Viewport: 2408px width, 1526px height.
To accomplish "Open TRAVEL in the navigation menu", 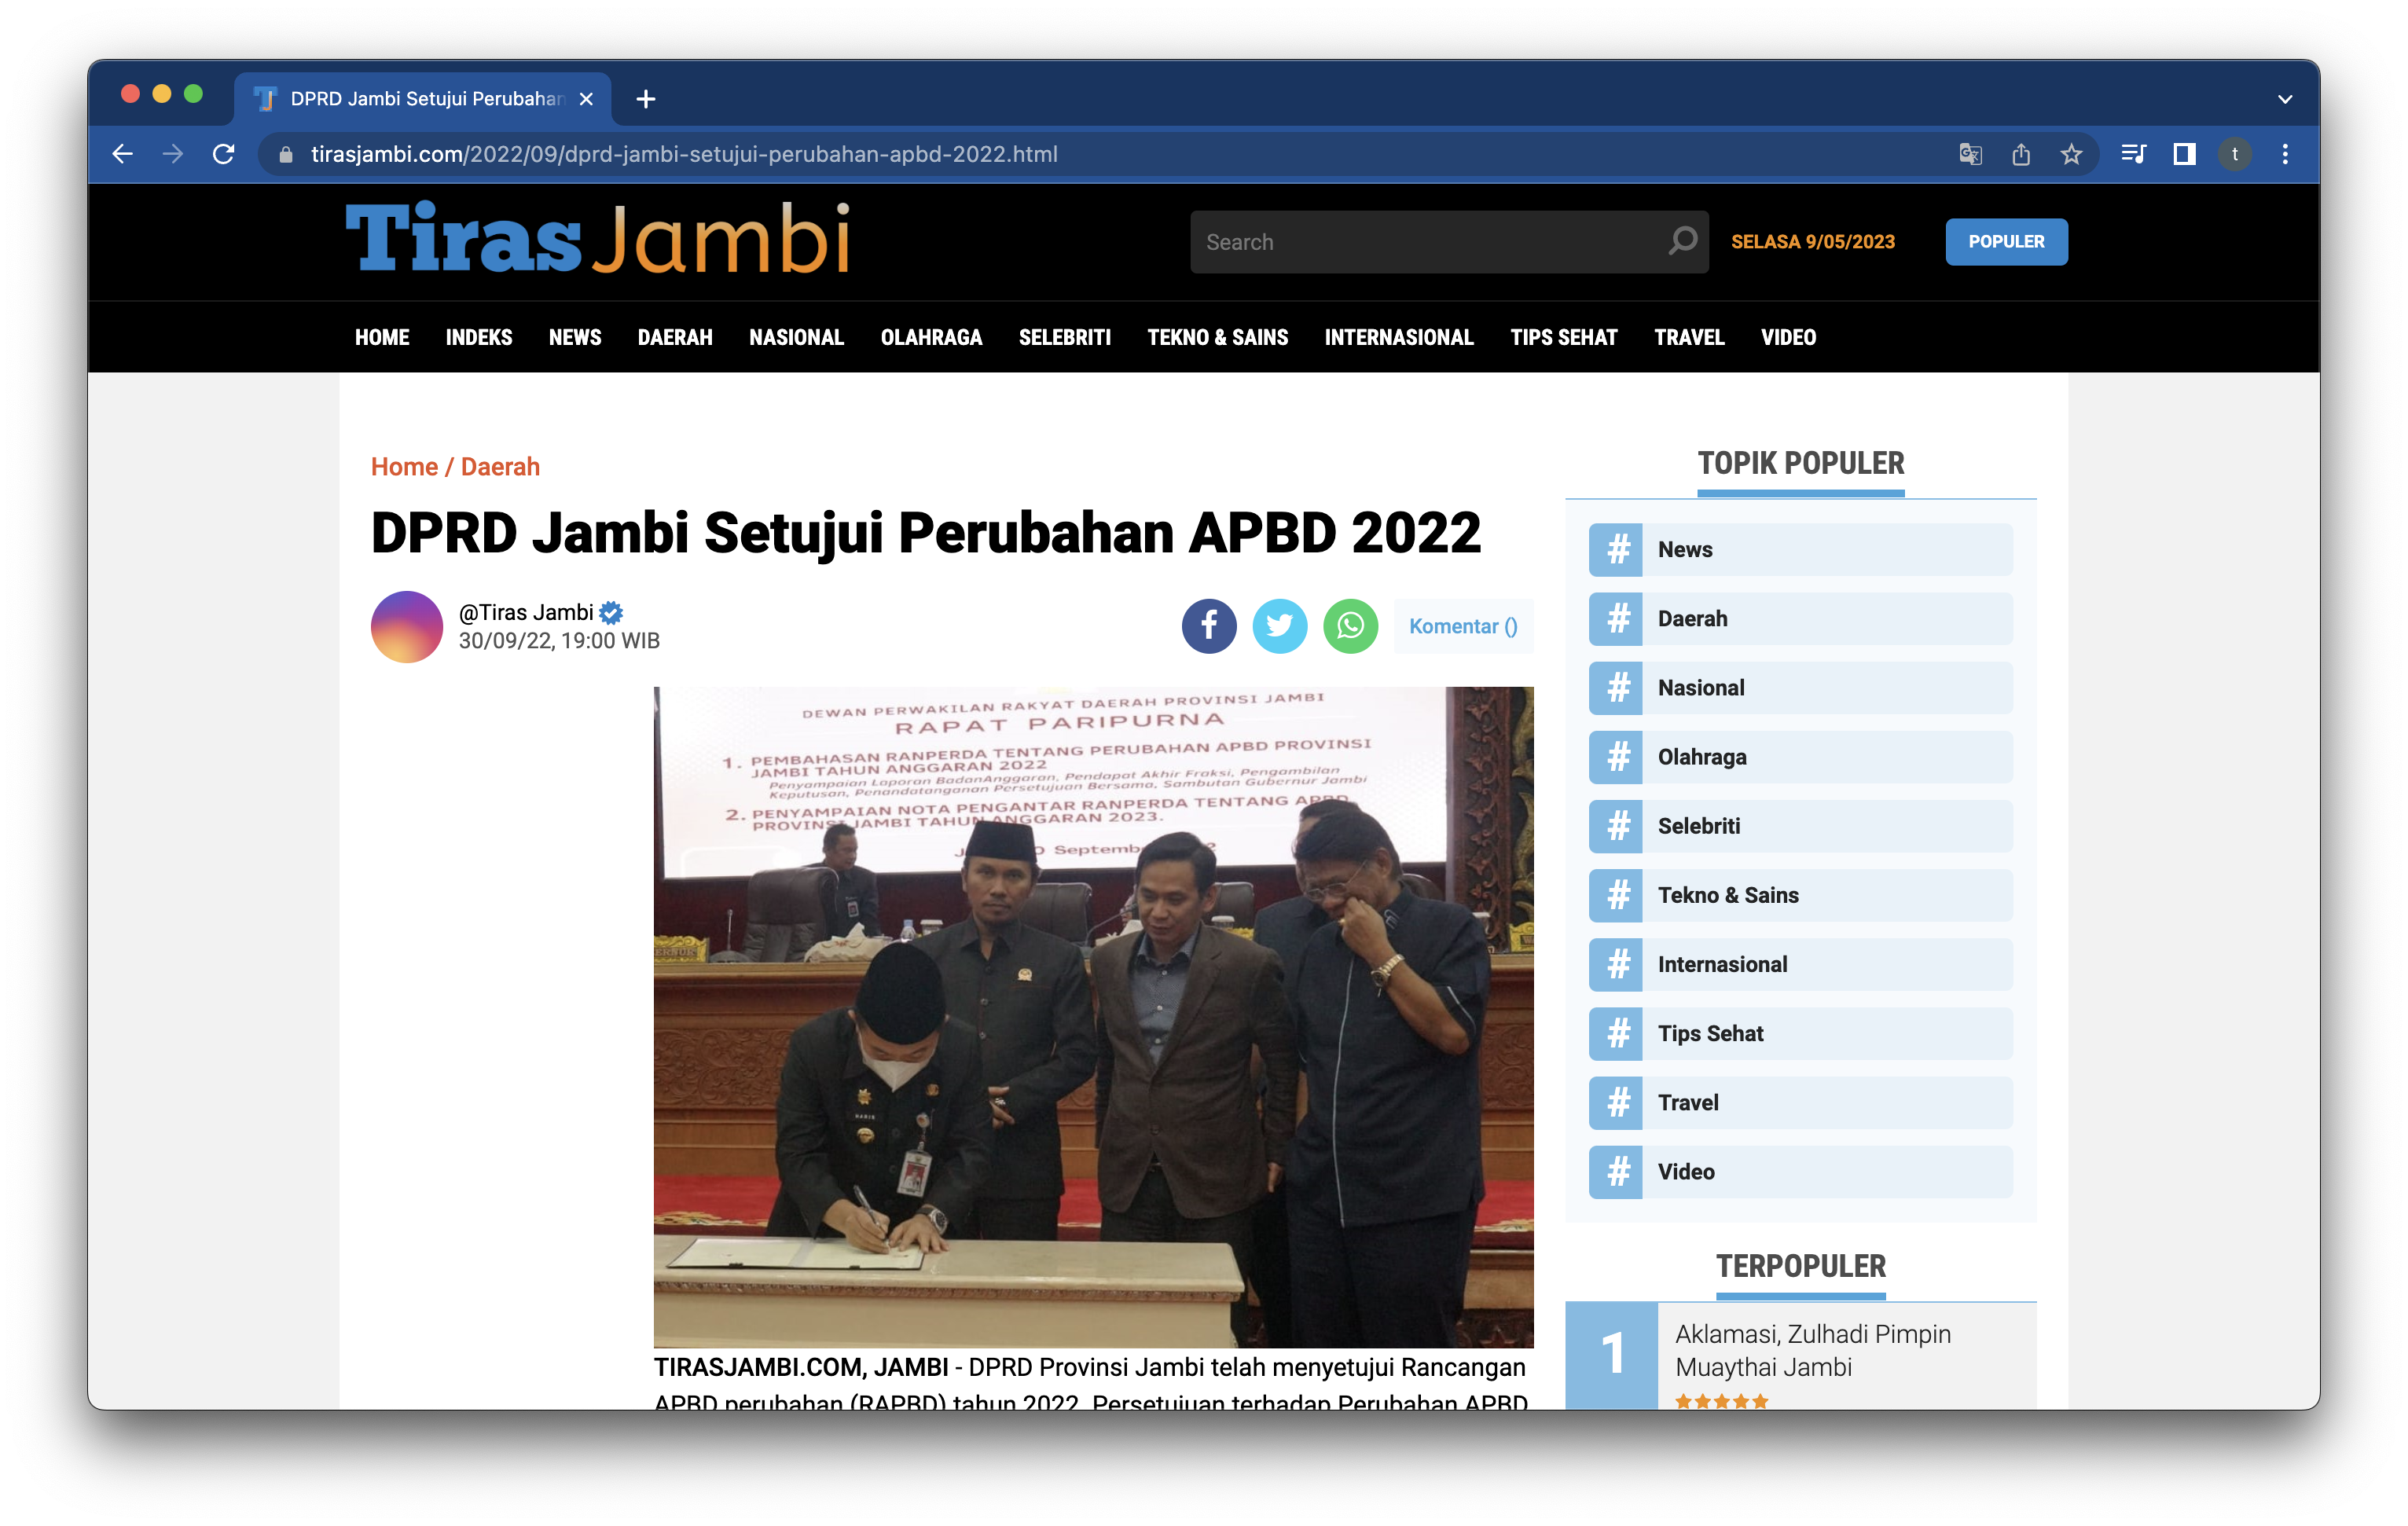I will tap(1689, 337).
